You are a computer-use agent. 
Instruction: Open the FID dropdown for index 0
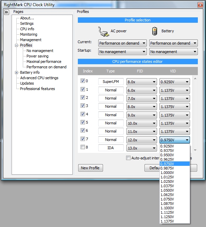[x=141, y=82]
